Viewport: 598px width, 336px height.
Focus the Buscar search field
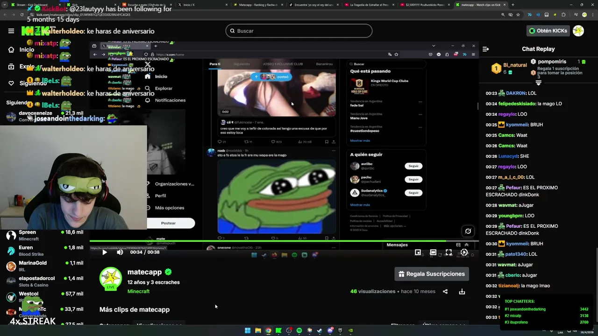pos(299,31)
